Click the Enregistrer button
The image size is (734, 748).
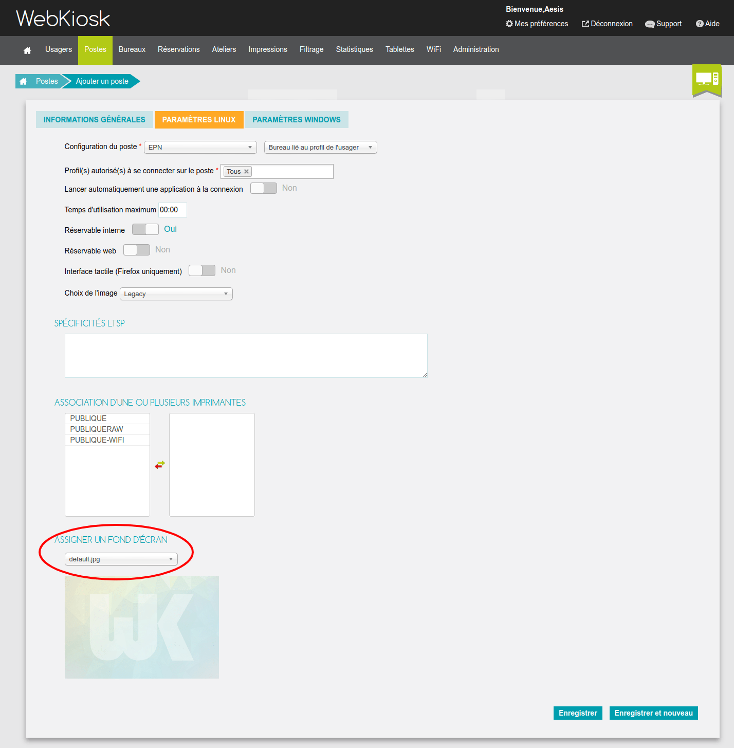pos(577,713)
